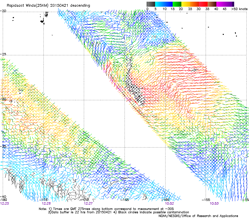
Task: Click the yellow 20-25 knots legend swatch
Action: pyautogui.click(x=186, y=4)
